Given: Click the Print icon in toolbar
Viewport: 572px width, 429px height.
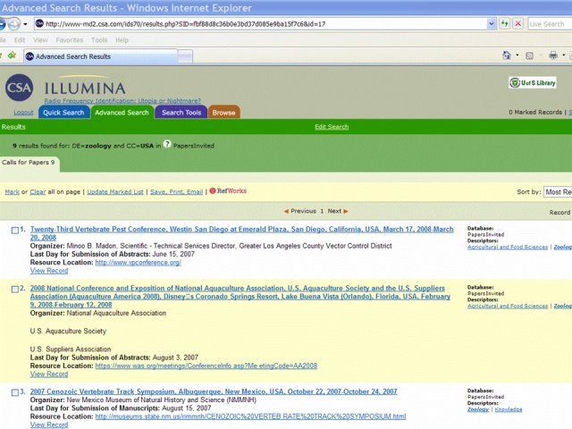Looking at the screenshot, I should point(553,55).
